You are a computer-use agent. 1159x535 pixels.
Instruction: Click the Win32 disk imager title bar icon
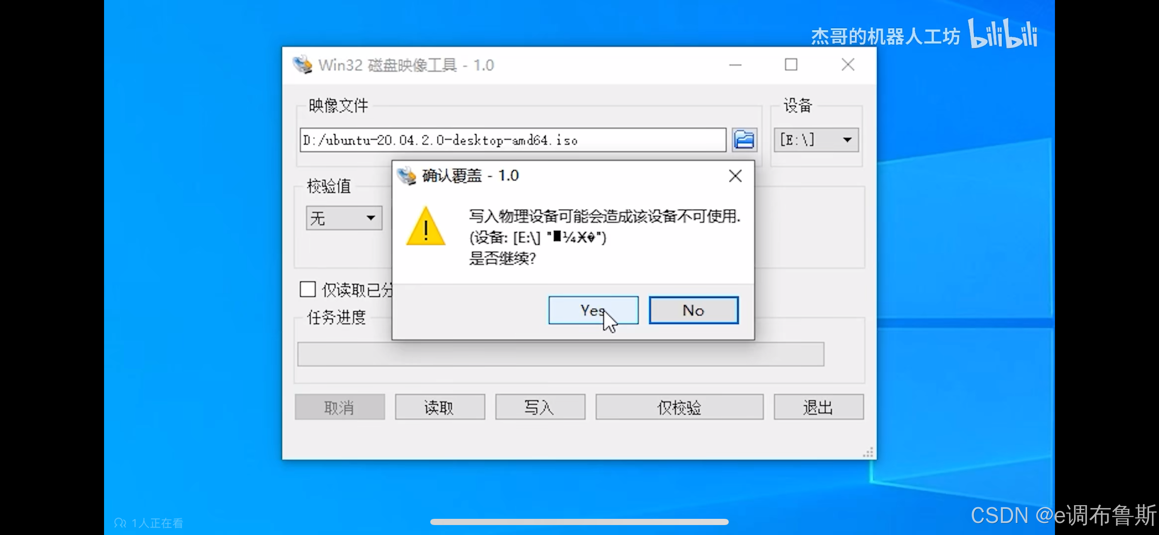click(x=302, y=65)
